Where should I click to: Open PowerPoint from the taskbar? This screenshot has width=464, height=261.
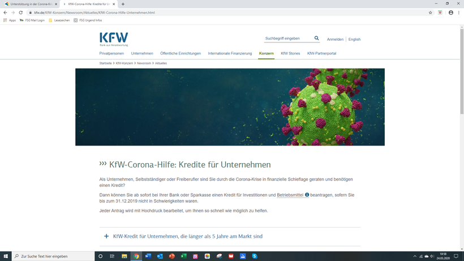click(171, 256)
